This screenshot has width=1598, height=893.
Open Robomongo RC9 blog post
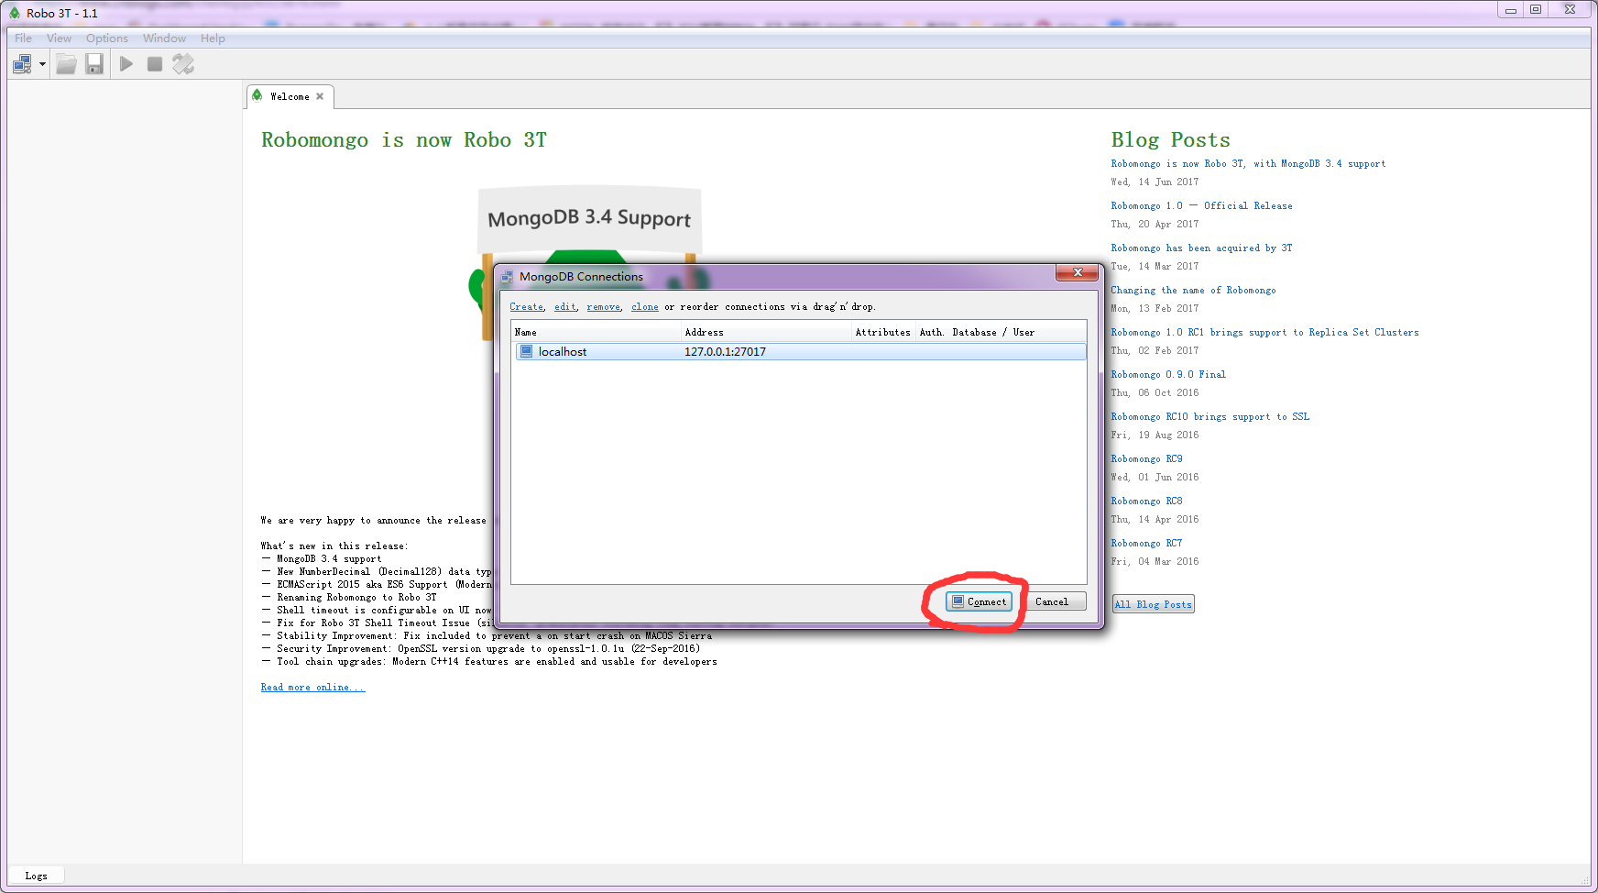(1146, 459)
